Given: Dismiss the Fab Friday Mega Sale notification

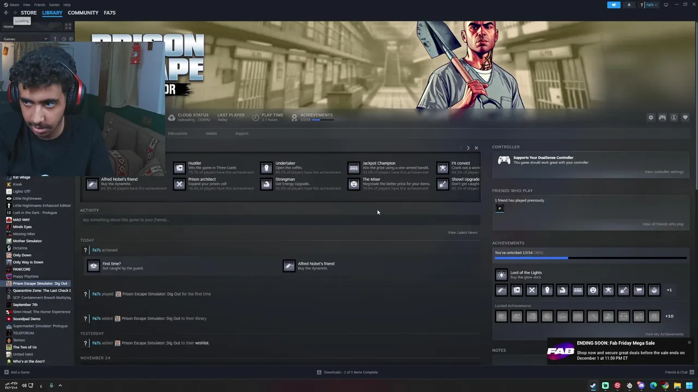Looking at the screenshot, I should pyautogui.click(x=689, y=343).
